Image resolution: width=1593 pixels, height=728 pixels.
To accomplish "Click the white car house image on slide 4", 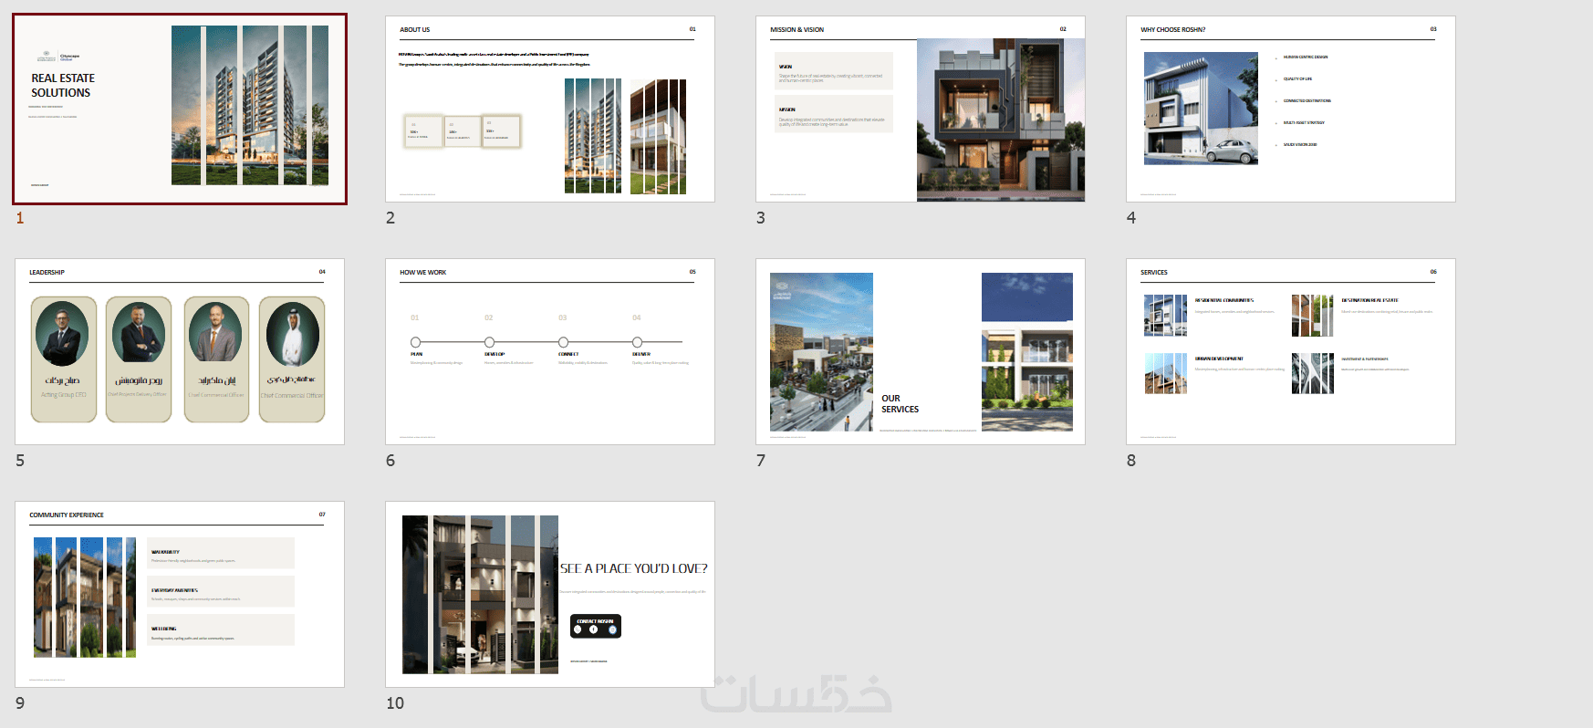I will (1201, 108).
